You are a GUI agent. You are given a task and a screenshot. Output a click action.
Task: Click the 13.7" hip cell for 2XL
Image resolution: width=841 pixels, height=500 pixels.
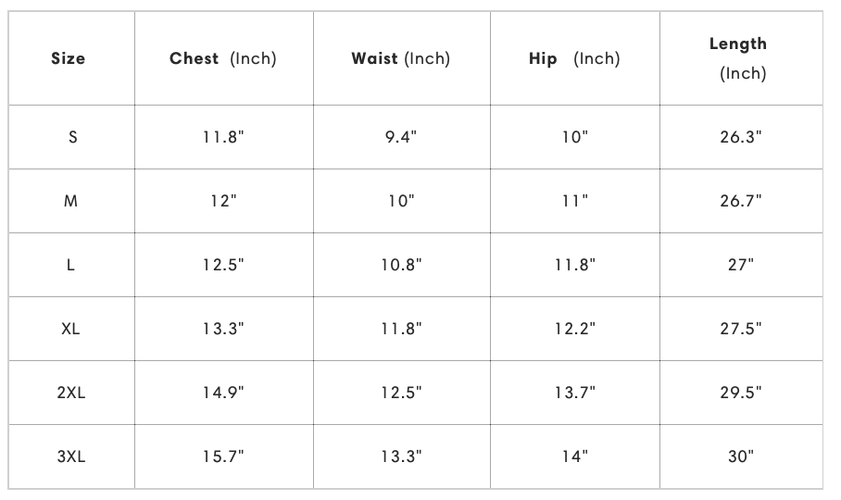[x=575, y=393]
